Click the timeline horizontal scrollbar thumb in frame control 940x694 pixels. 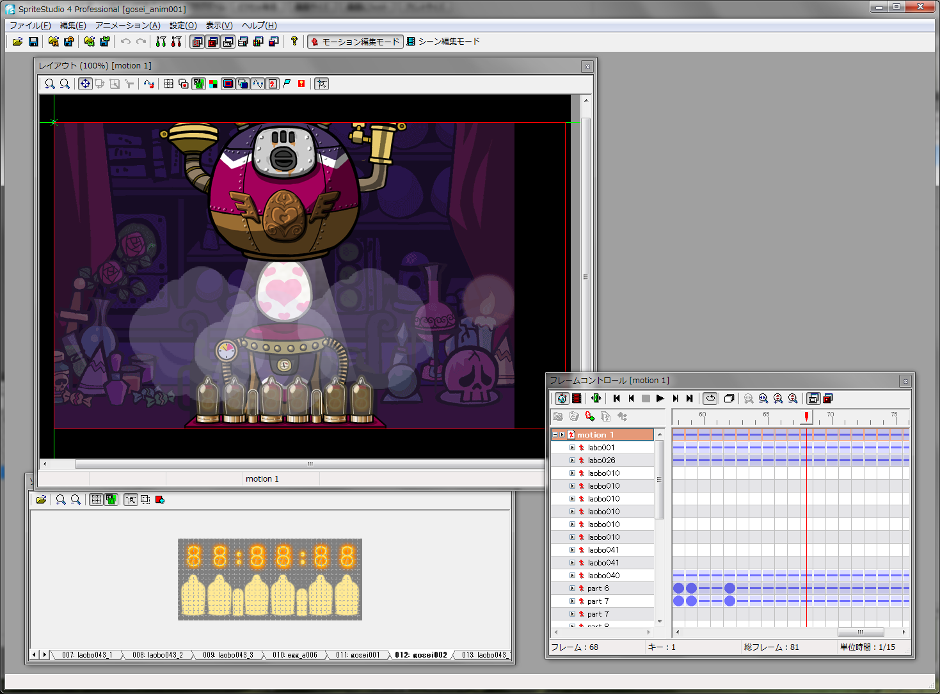pyautogui.click(x=861, y=632)
